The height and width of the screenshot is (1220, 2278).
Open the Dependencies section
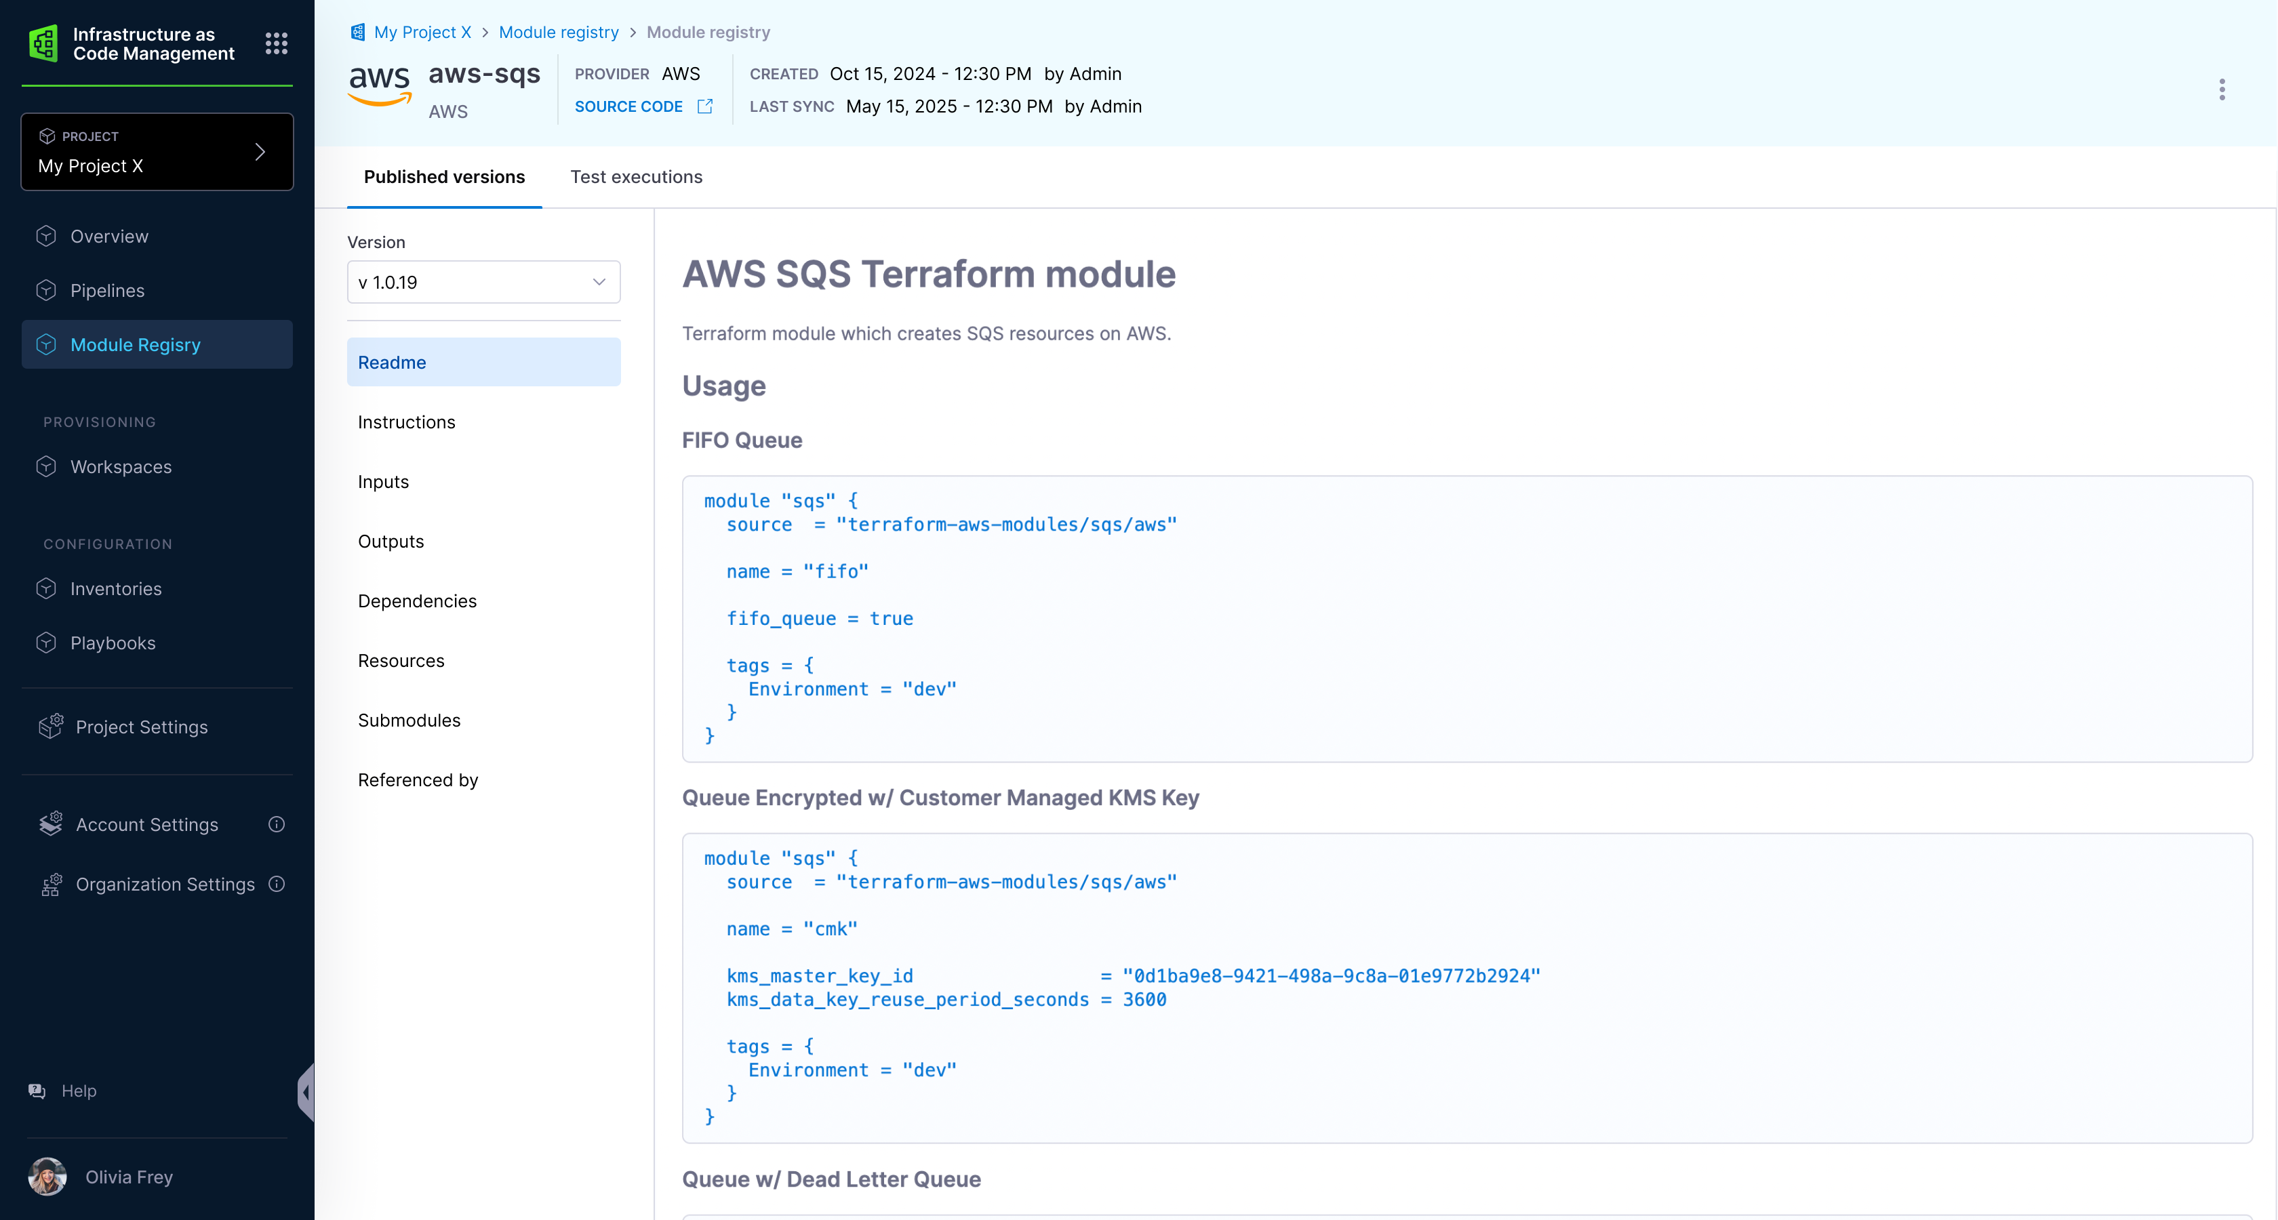(416, 601)
